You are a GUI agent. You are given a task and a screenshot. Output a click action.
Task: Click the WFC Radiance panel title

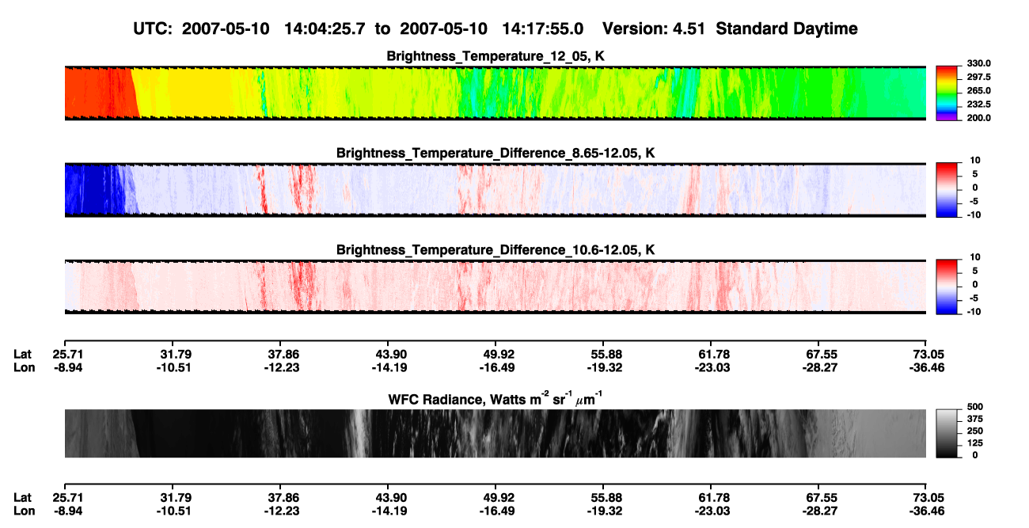tap(496, 398)
